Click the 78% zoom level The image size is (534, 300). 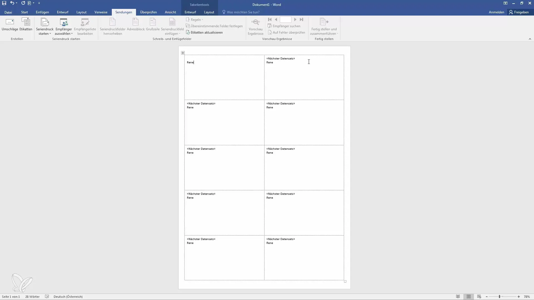point(527,297)
